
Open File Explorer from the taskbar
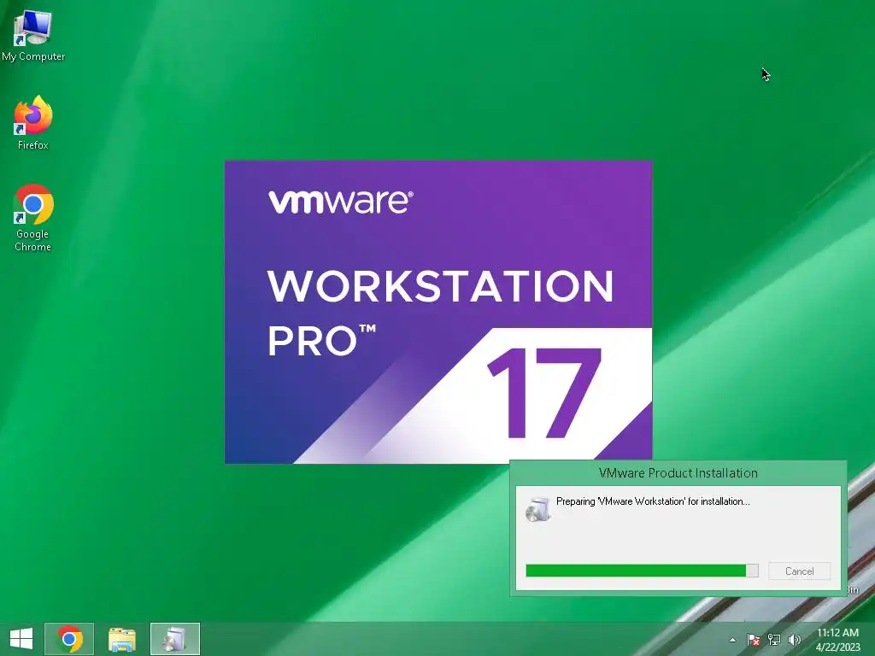[121, 639]
